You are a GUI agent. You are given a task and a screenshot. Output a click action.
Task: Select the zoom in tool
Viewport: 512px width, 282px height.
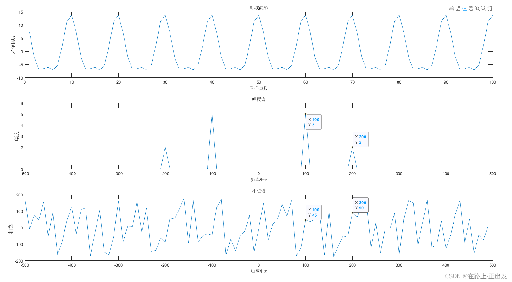click(x=477, y=8)
